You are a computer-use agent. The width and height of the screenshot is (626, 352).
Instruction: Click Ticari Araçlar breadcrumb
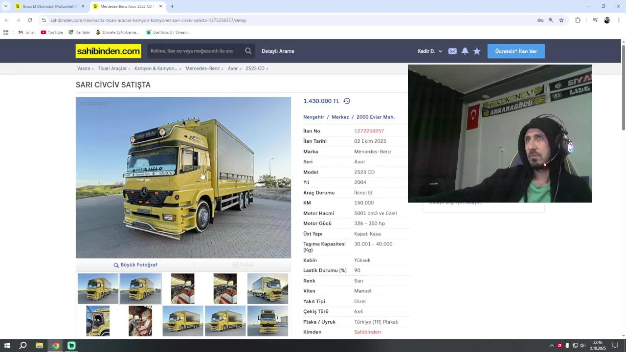(112, 68)
